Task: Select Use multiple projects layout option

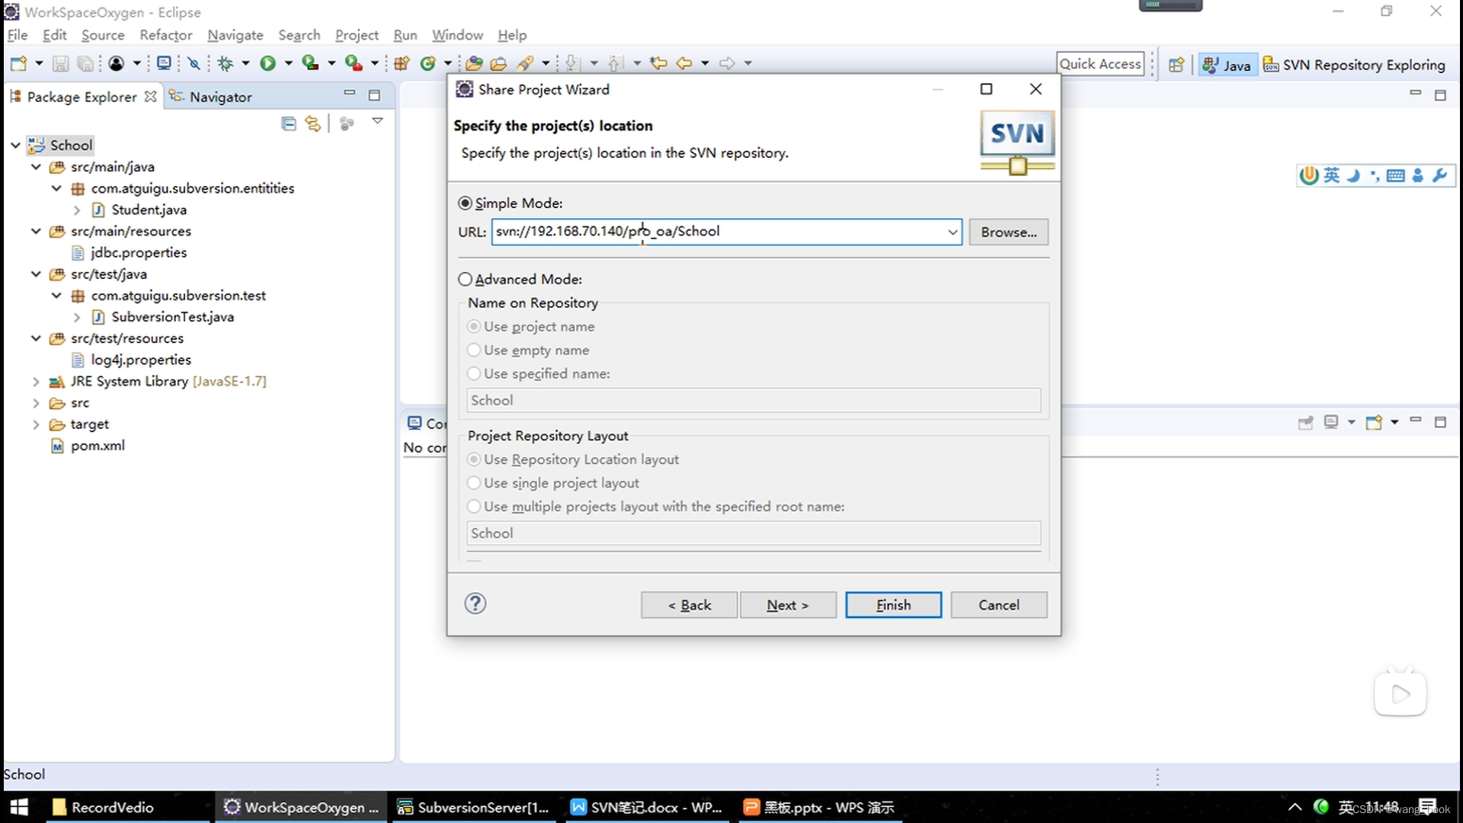Action: coord(474,508)
